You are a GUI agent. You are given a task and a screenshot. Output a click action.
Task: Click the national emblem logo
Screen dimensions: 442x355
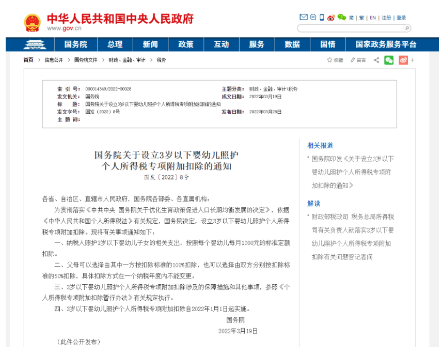[x=32, y=23]
